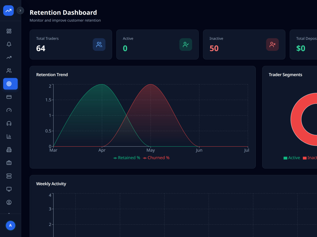Open the headphones support icon

(9, 123)
